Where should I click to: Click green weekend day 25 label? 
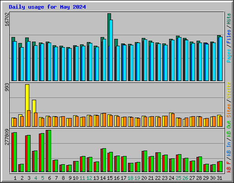[x=178, y=178]
